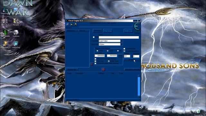Enable Pause the game while scanning
Viewport: 206px width, 116px height.
[x=95, y=63]
